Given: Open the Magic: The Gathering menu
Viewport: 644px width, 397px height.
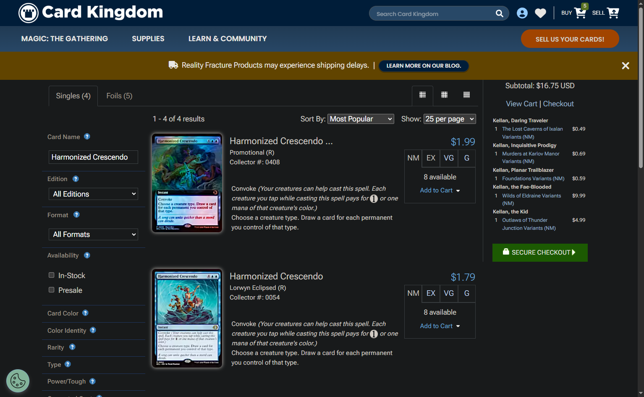Looking at the screenshot, I should [65, 39].
